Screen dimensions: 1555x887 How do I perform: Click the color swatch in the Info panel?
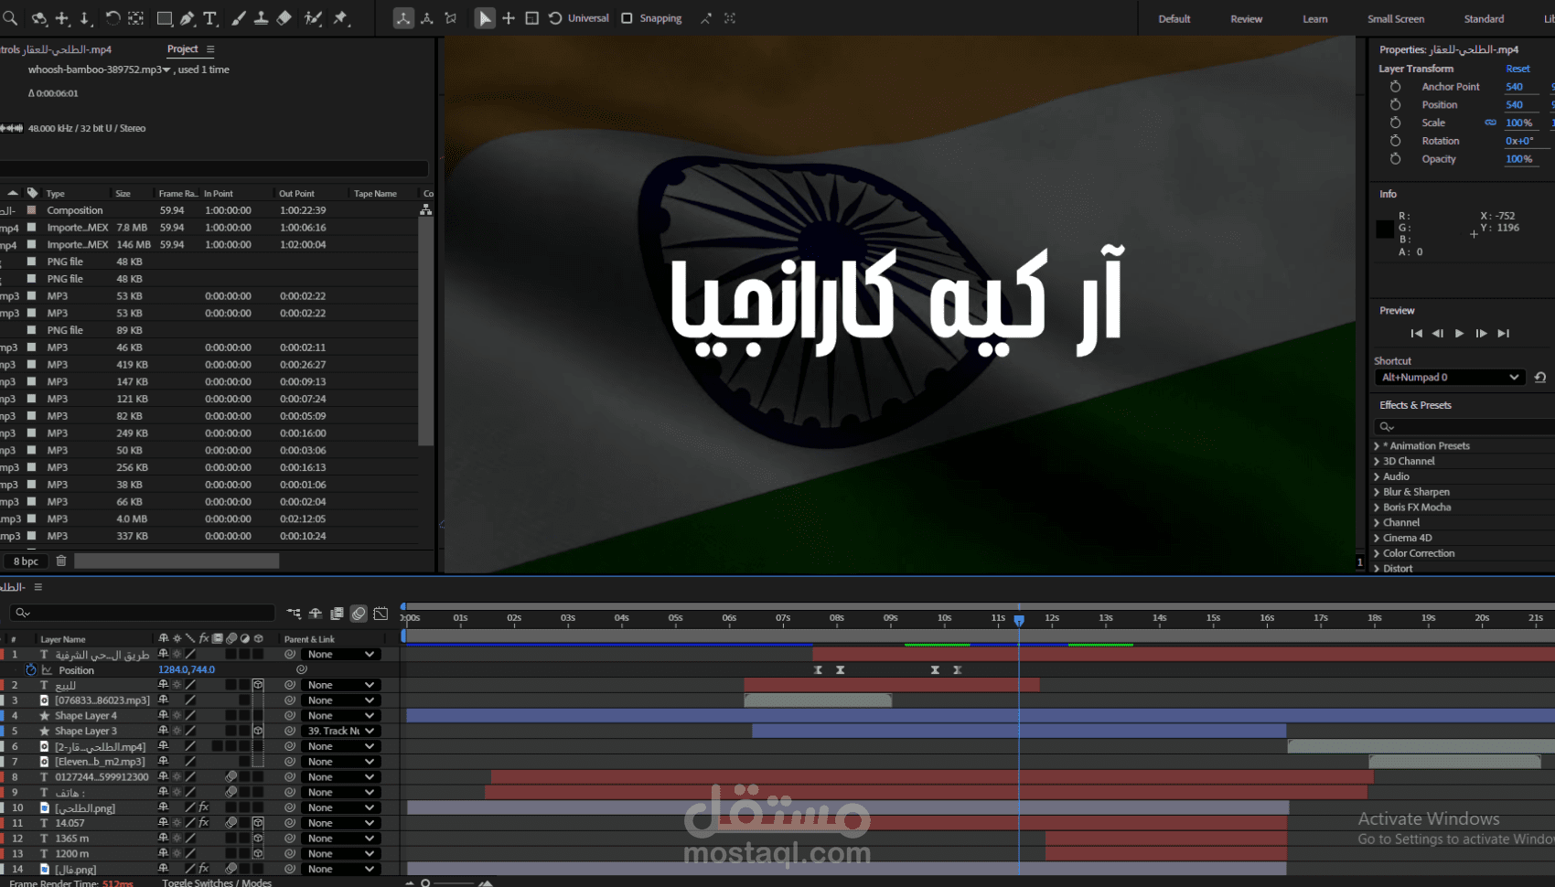[1384, 229]
